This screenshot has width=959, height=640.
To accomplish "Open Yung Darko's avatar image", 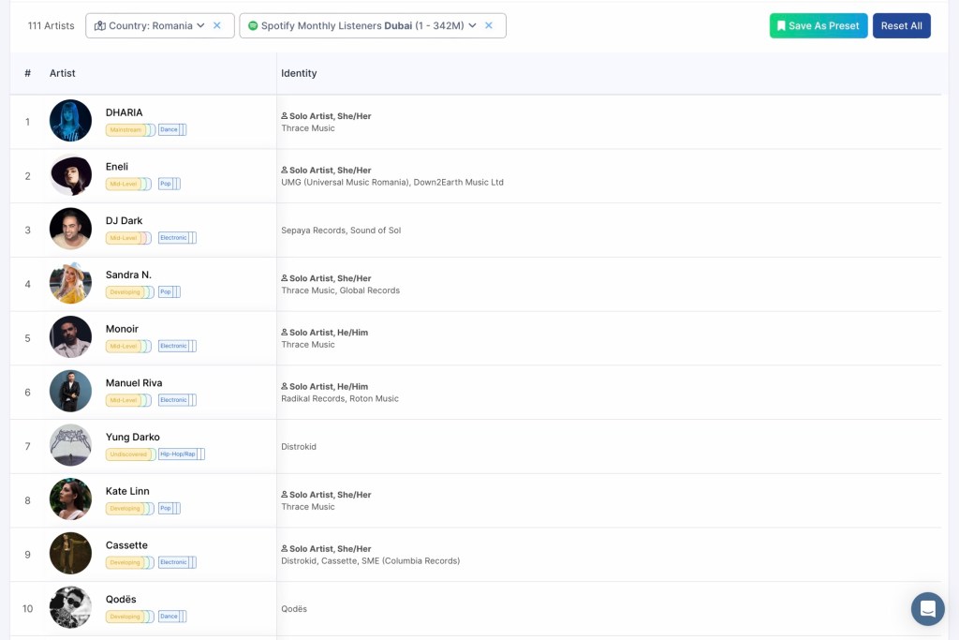I will click(70, 445).
